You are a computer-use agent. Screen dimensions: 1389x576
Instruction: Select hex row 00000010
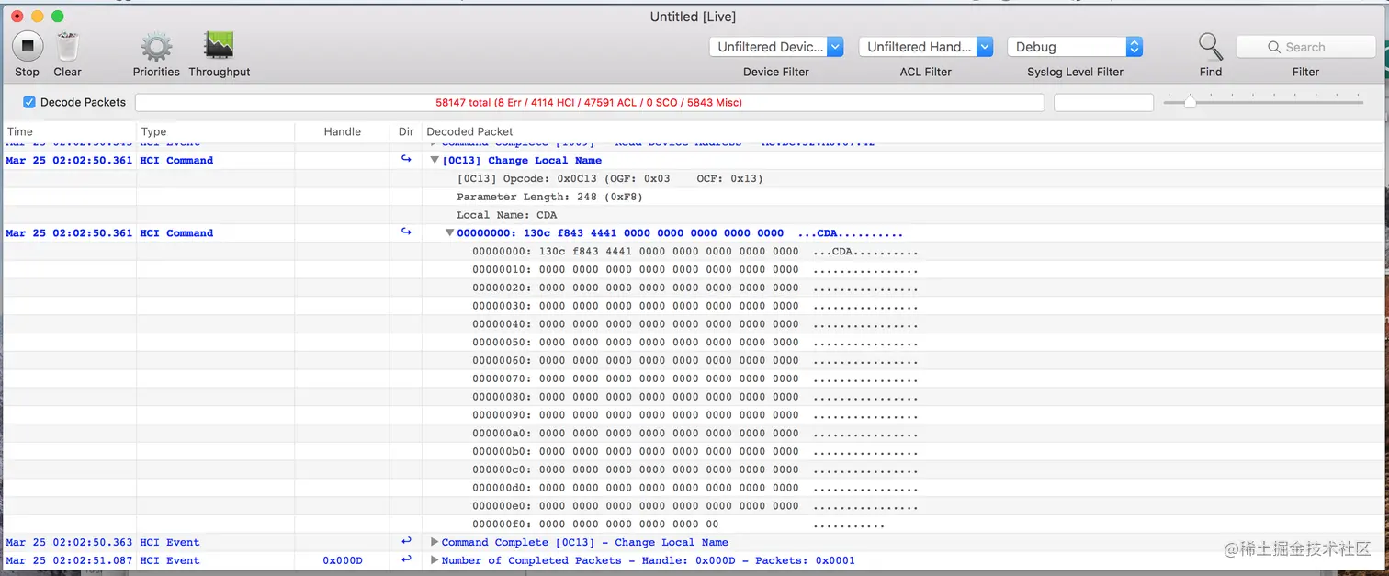[x=694, y=269]
